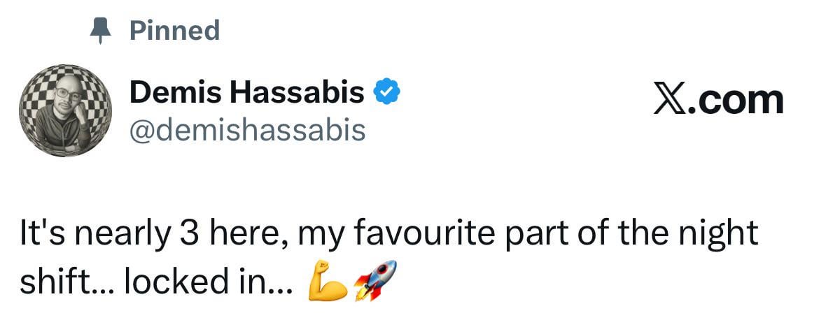Viewport: 819px width, 327px height.
Task: Click the first line of the tweet text
Action: (x=388, y=233)
